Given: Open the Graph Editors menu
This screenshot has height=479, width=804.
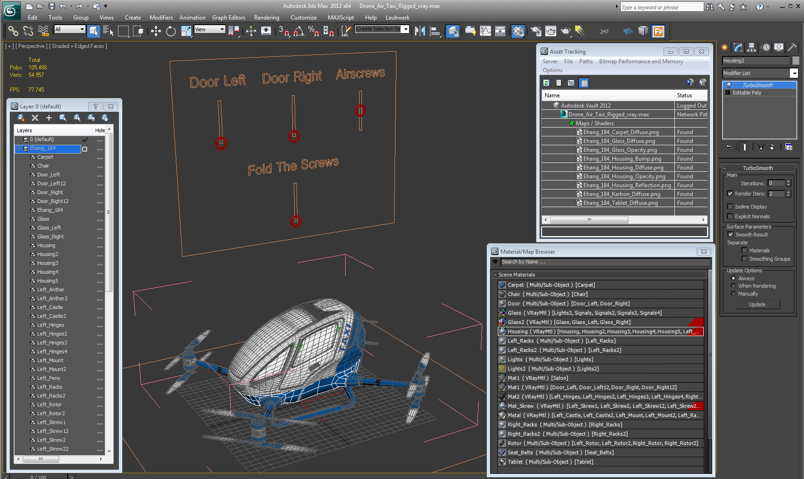Looking at the screenshot, I should coord(229,18).
